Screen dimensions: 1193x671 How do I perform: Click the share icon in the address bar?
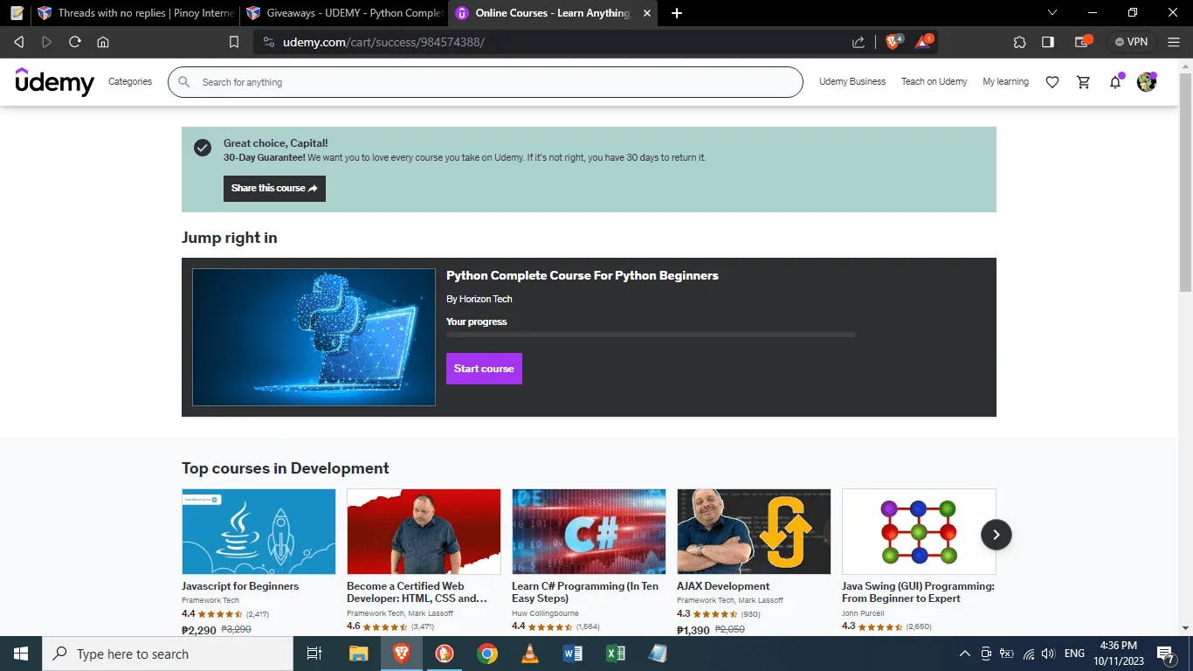[x=859, y=42]
